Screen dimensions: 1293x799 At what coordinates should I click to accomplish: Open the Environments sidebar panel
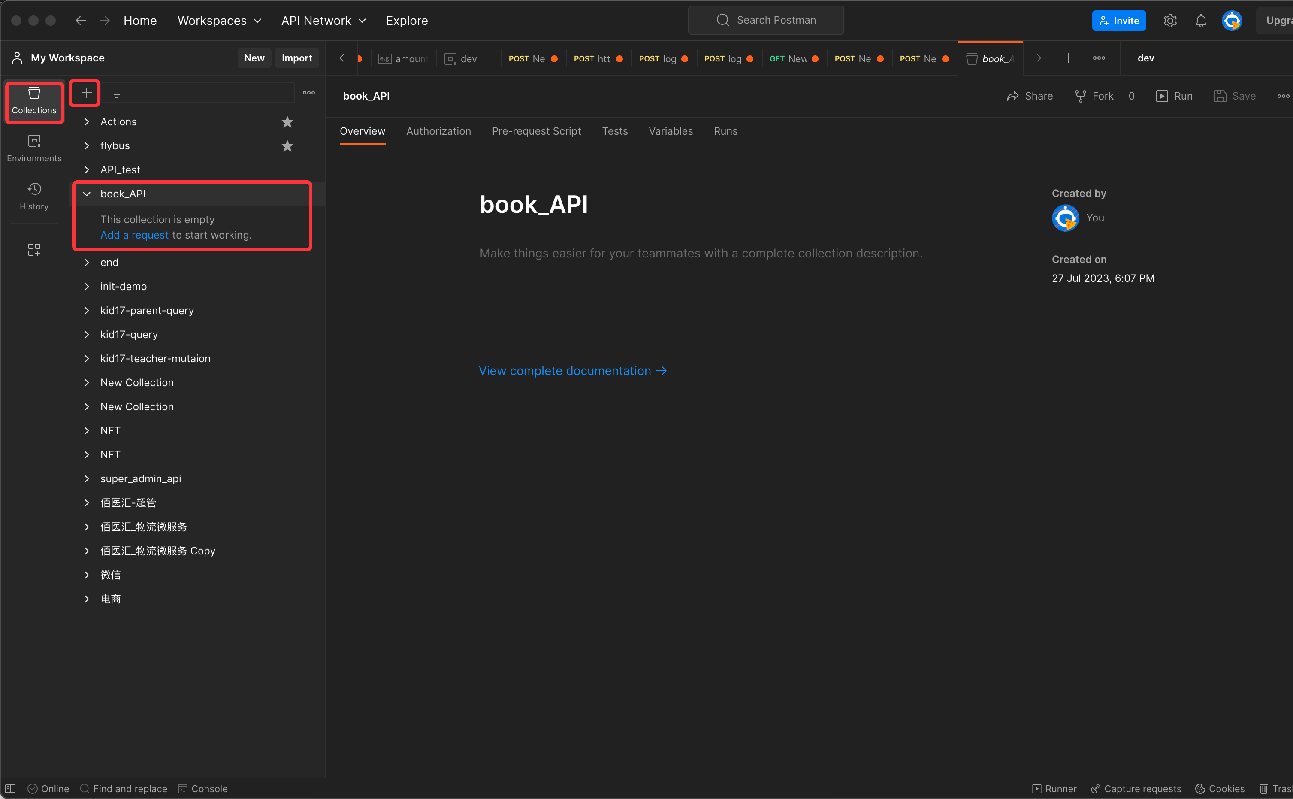(x=34, y=148)
